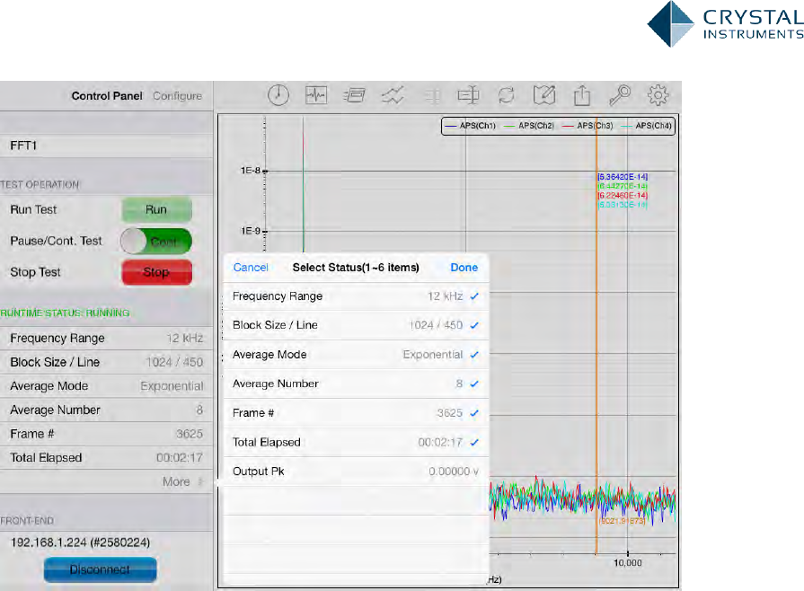Click the share export icon

[582, 95]
